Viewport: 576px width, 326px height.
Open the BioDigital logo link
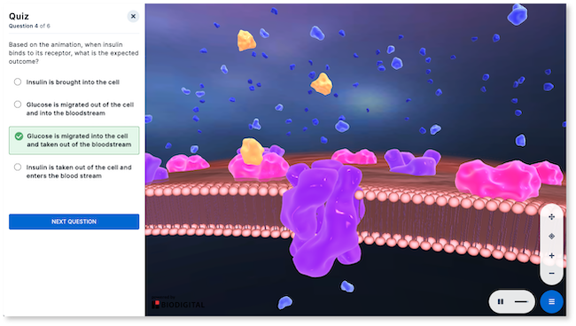[178, 304]
